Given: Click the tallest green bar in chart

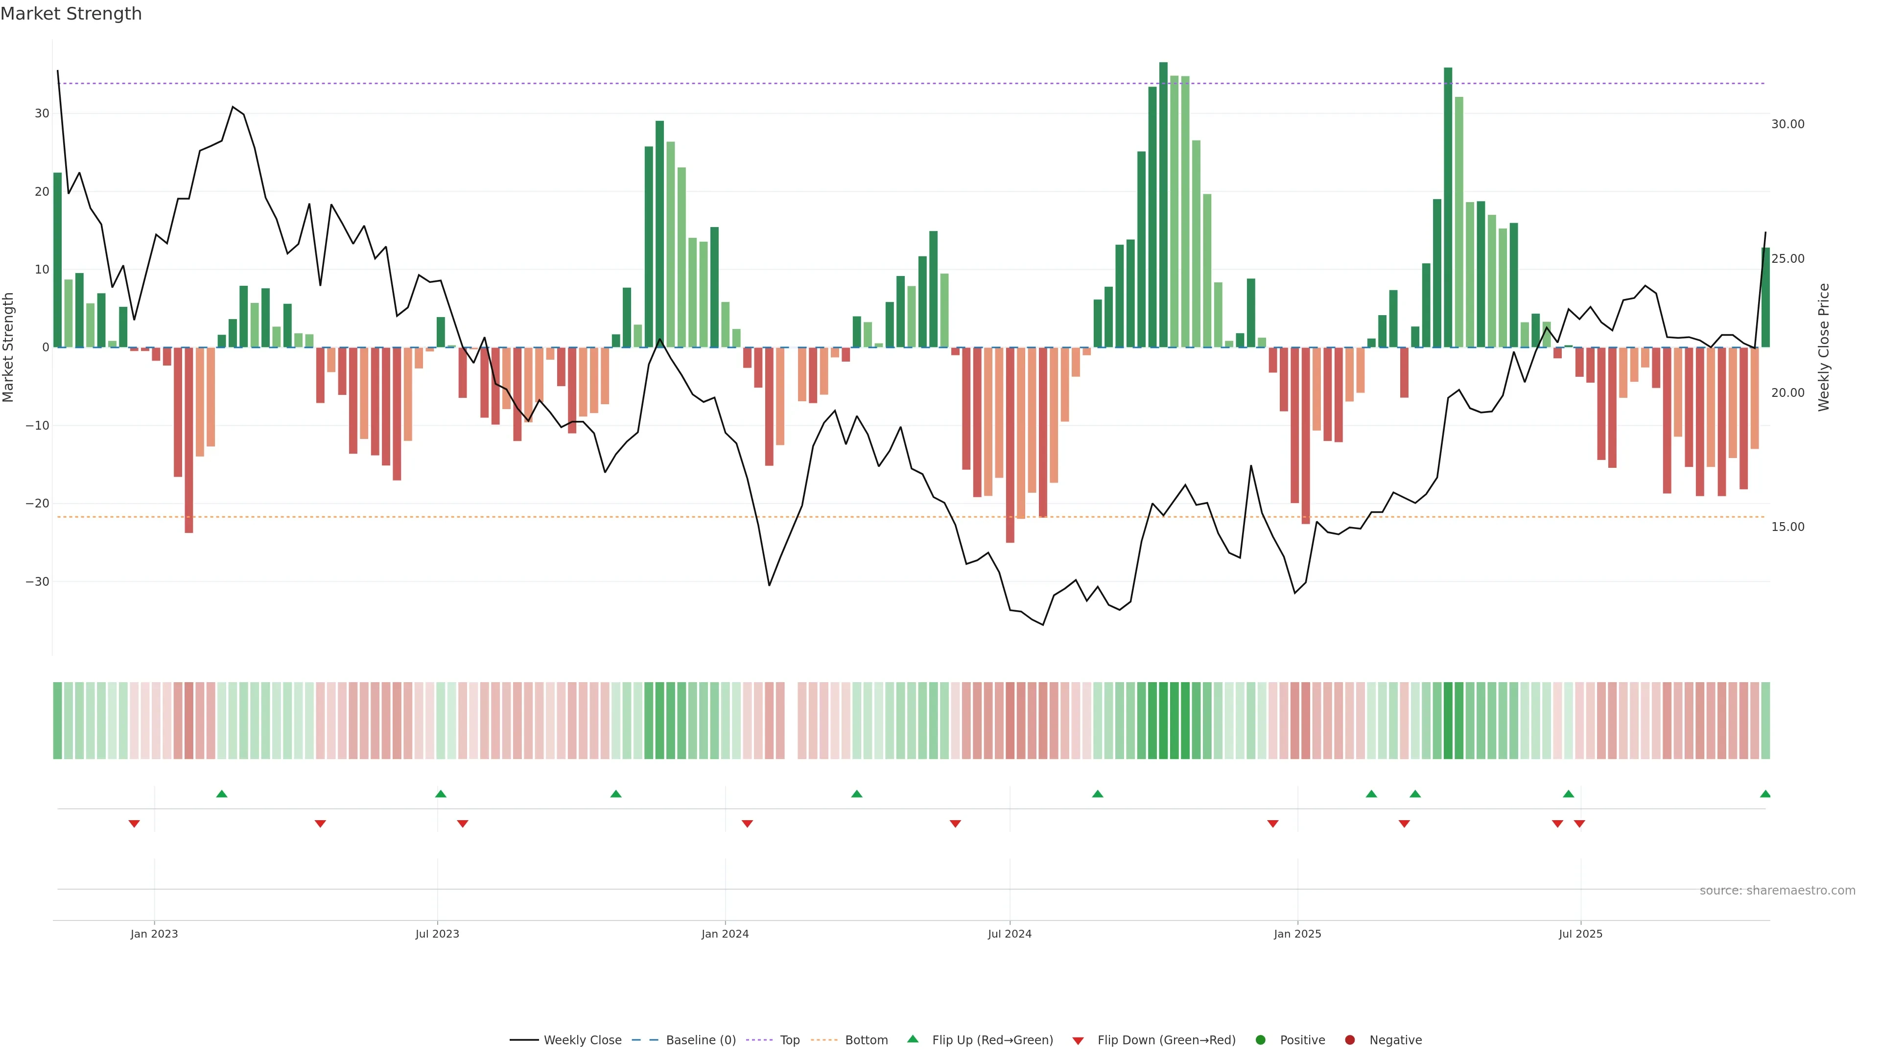Looking at the screenshot, I should (x=1163, y=204).
